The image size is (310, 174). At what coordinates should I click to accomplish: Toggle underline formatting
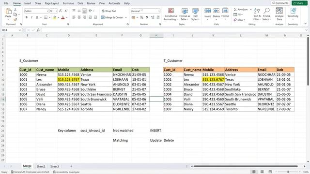[37, 17]
